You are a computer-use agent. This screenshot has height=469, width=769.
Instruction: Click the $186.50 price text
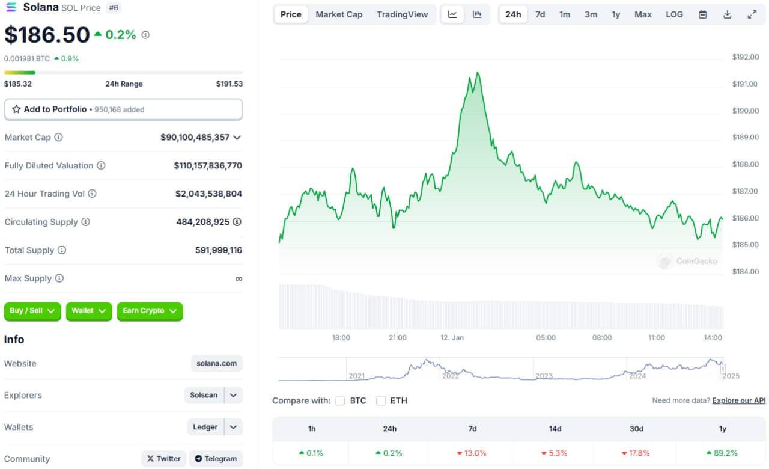(47, 35)
